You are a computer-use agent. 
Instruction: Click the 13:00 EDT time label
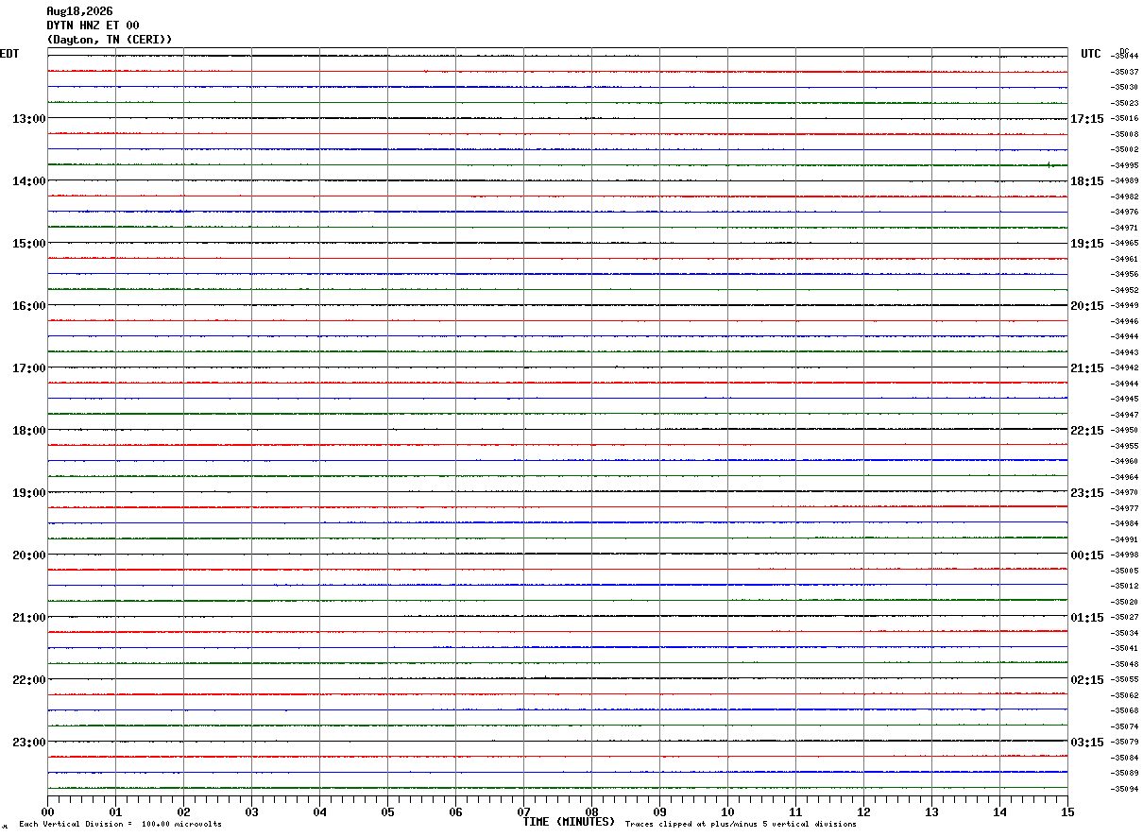[x=29, y=119]
